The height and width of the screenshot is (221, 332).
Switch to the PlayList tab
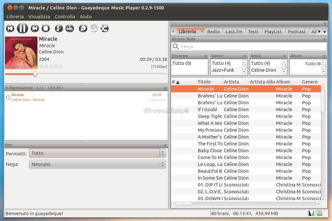tap(273, 32)
